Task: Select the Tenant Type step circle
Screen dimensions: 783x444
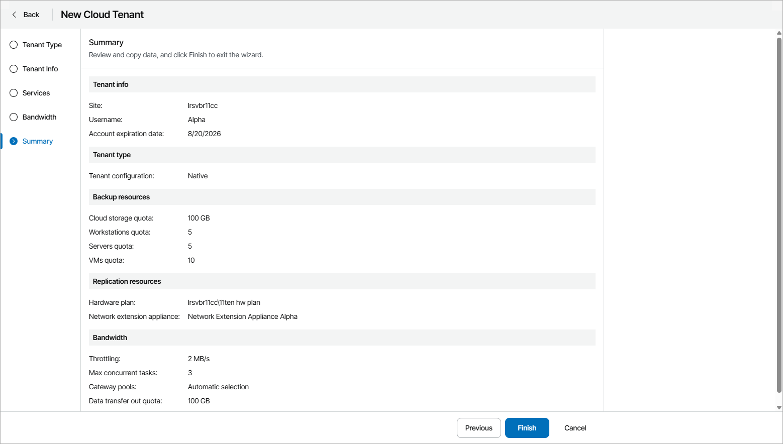Action: (14, 45)
